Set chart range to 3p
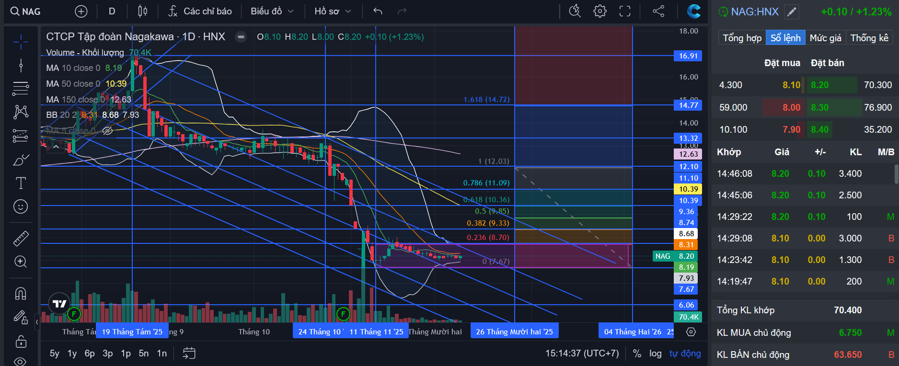Screen dimensions: 899x366 (x=108, y=354)
